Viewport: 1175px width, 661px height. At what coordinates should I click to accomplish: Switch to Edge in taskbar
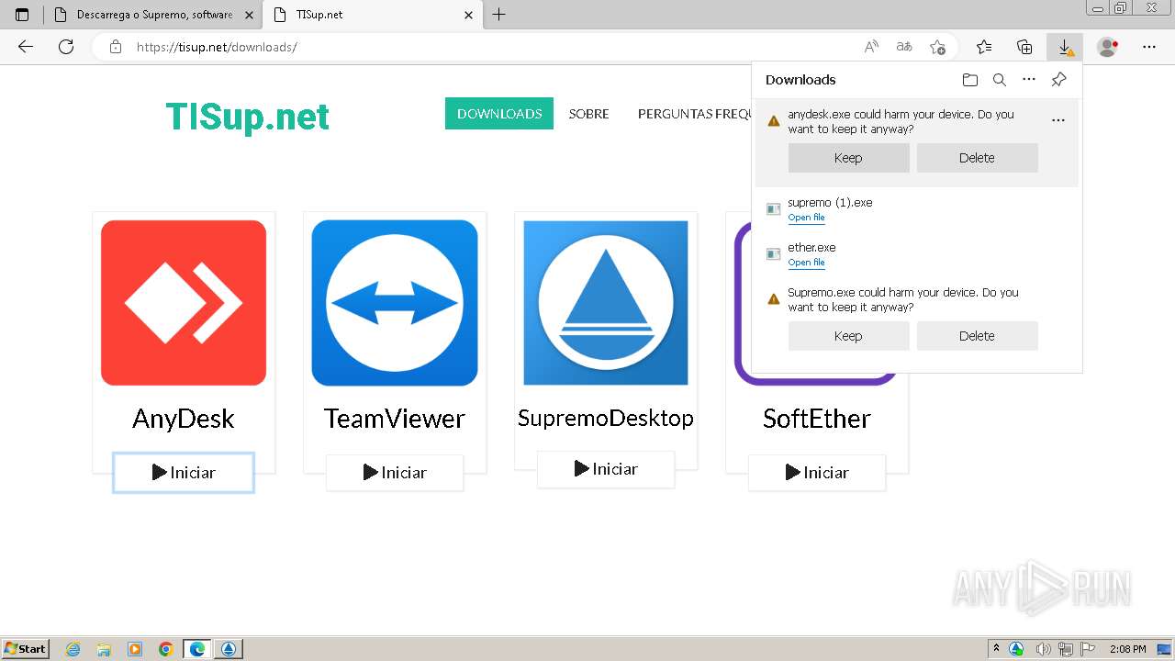tap(197, 649)
